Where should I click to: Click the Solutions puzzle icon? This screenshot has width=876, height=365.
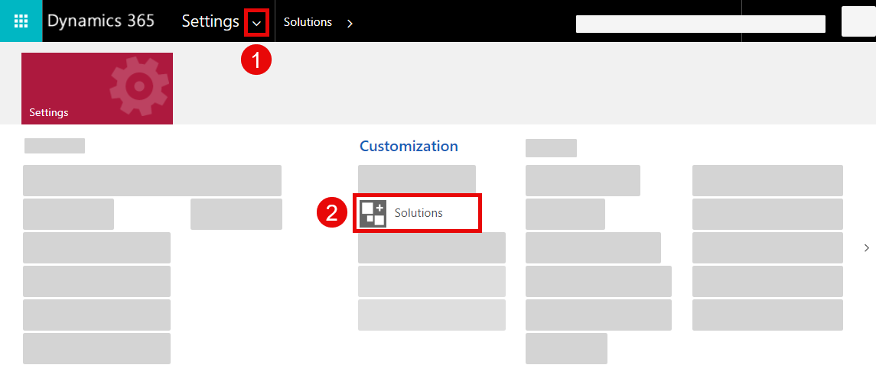point(373,214)
